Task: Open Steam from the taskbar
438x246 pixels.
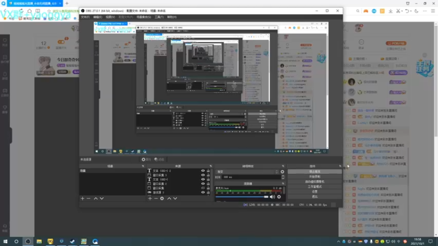Action: [x=72, y=242]
